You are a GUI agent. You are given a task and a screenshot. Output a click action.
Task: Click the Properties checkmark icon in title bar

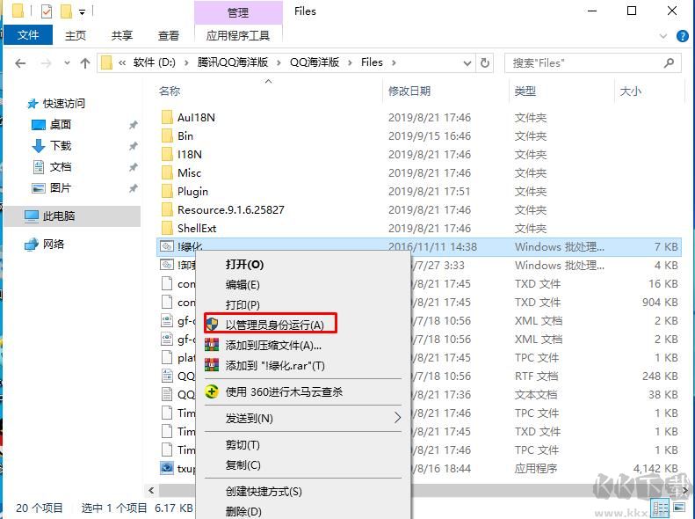[x=47, y=11]
